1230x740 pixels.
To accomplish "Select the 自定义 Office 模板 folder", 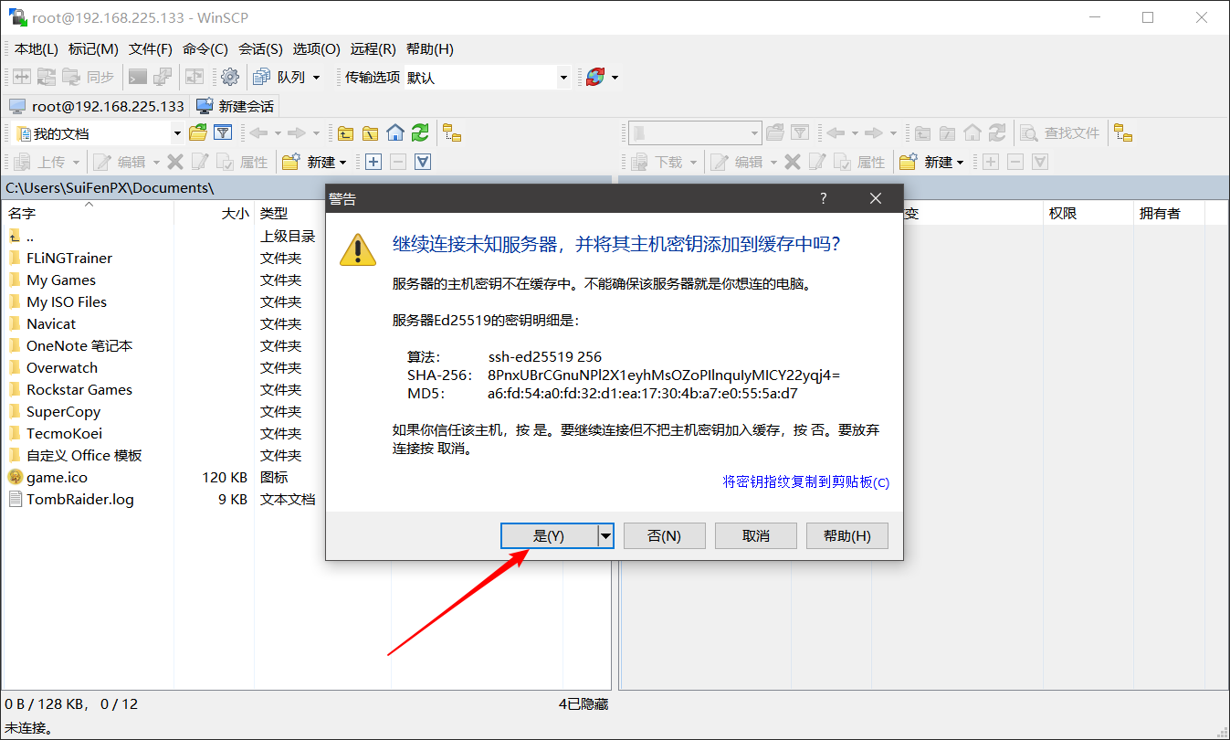I will coord(84,455).
